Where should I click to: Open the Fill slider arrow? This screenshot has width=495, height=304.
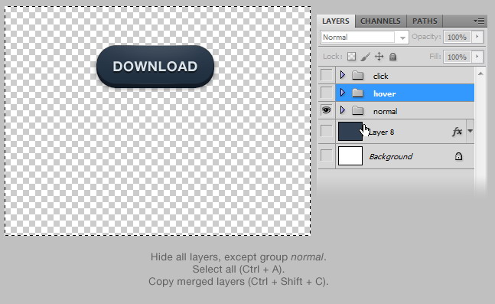point(477,57)
